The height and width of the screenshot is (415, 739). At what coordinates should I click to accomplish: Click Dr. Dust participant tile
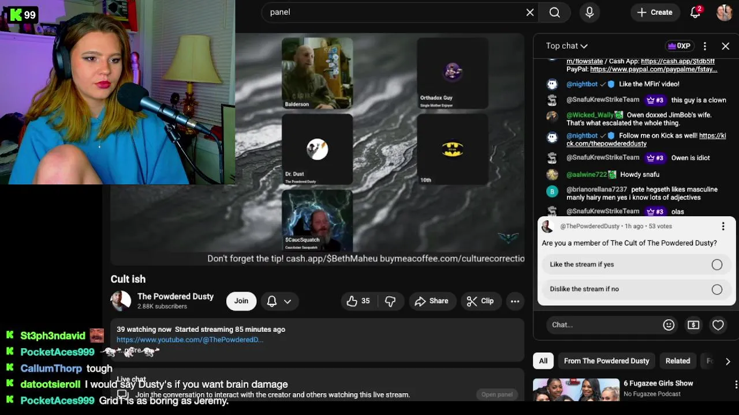pos(317,149)
